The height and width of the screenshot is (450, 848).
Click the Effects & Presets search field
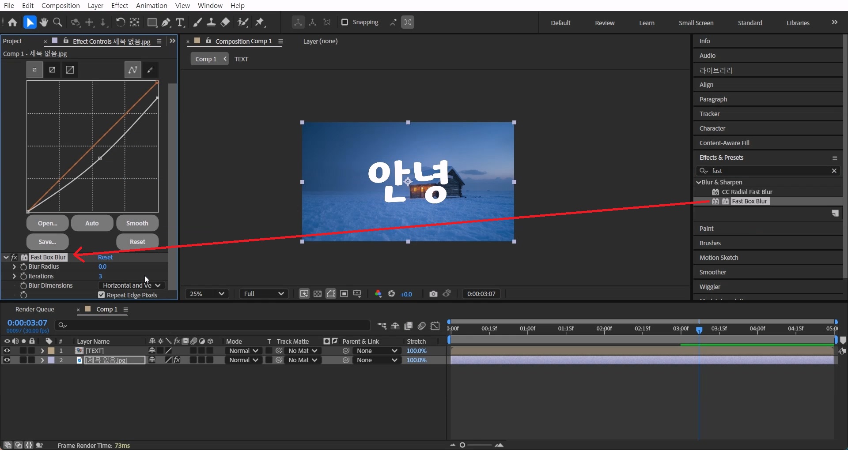tap(768, 171)
